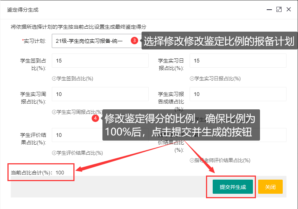
Task: Click info icon beside 学生实习日报占比(%) hint
Action: point(192,78)
